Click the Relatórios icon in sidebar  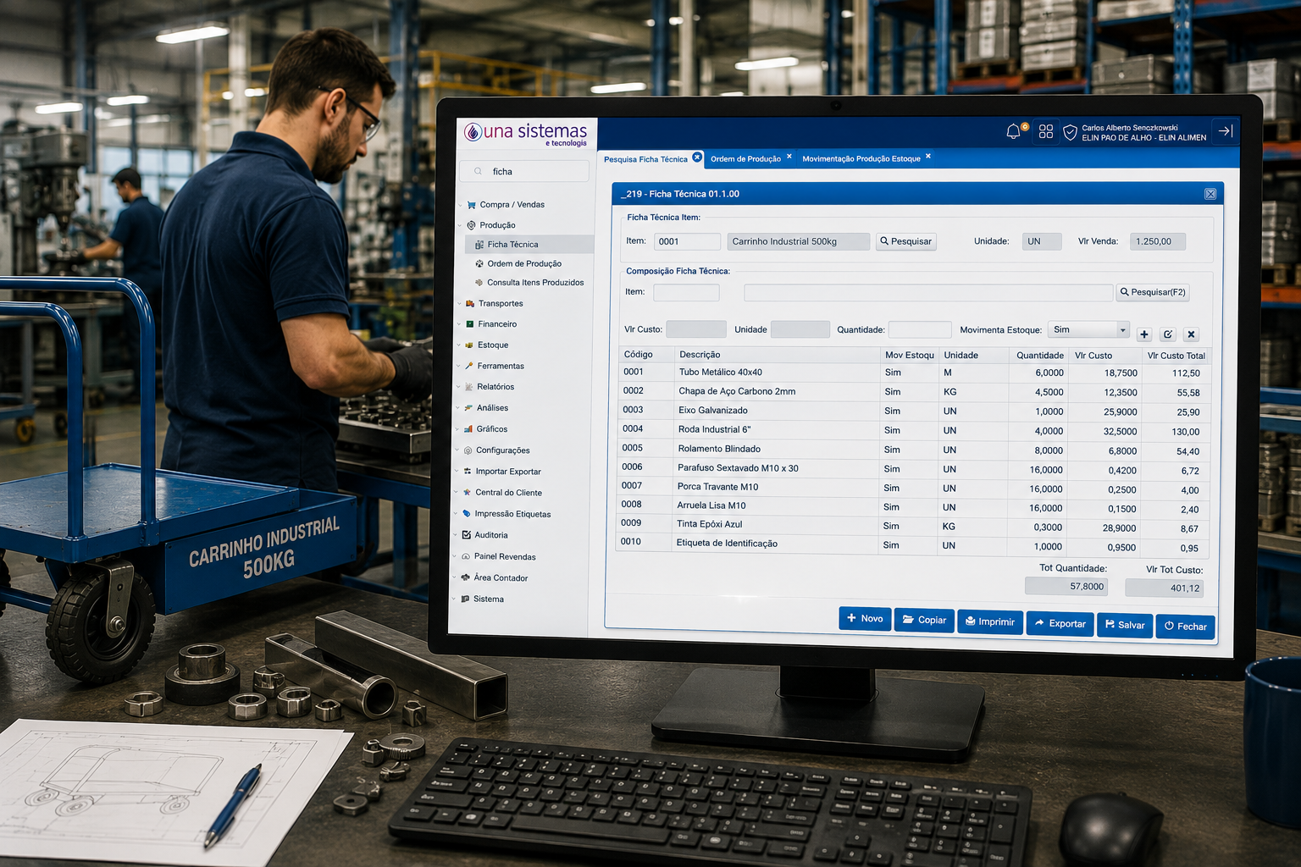click(468, 387)
